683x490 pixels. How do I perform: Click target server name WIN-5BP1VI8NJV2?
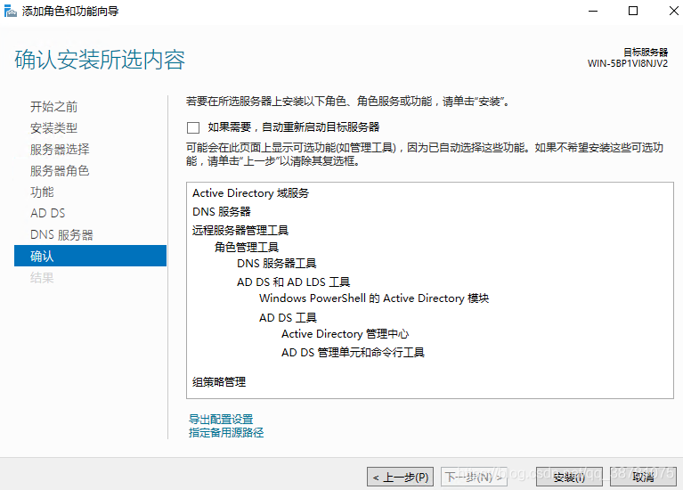627,63
